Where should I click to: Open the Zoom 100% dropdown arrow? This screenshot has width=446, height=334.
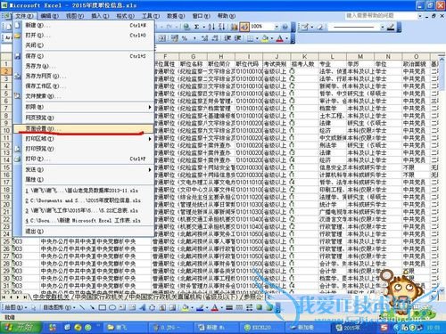tap(277, 27)
